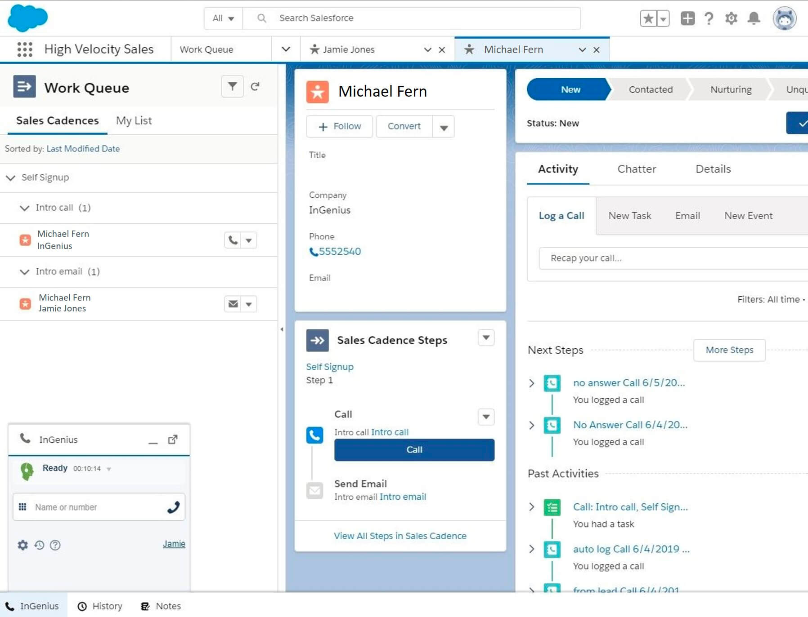Open Sales Cadence Steps card menu
This screenshot has height=617, width=808.
[486, 337]
